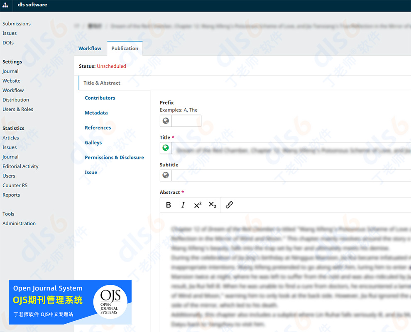Toggle bold formatting in Abstract editor

169,205
